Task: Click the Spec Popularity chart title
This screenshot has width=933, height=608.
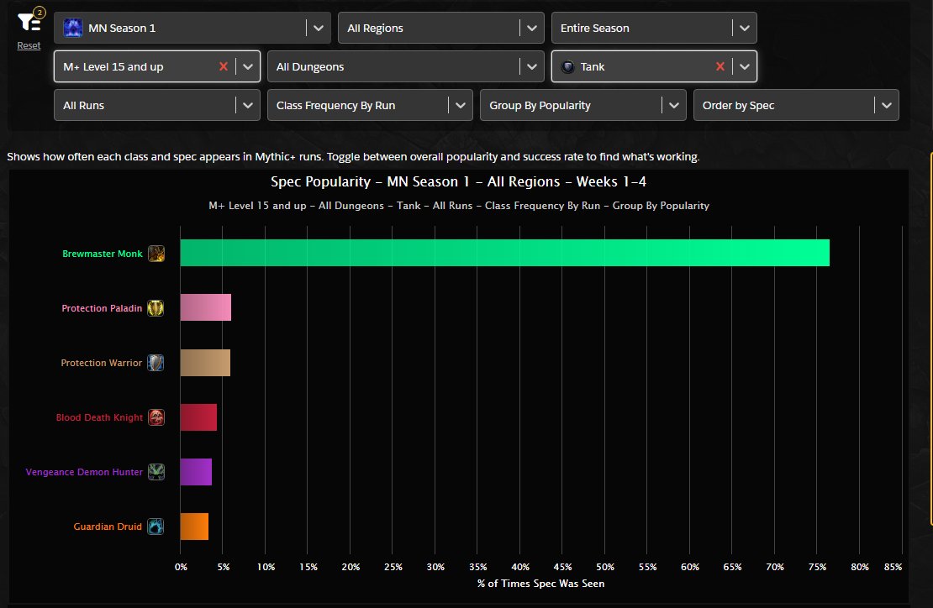Action: tap(458, 182)
